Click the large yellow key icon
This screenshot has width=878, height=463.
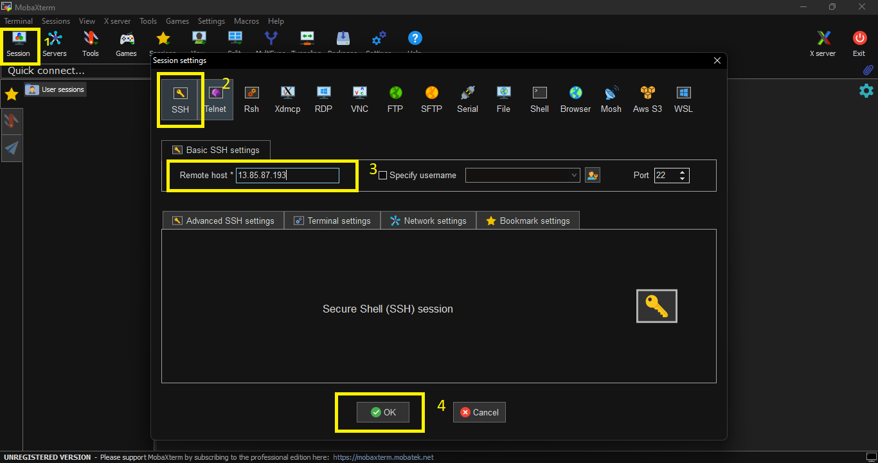(x=657, y=306)
